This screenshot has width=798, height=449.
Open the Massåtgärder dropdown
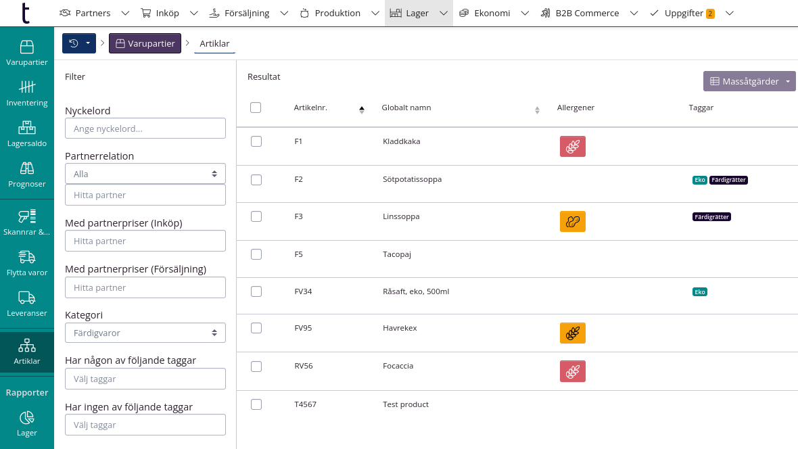tap(749, 81)
